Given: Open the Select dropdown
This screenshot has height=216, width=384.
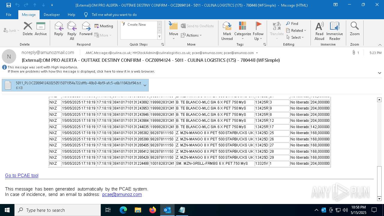Looking at the screenshot, I should coord(295,37).
